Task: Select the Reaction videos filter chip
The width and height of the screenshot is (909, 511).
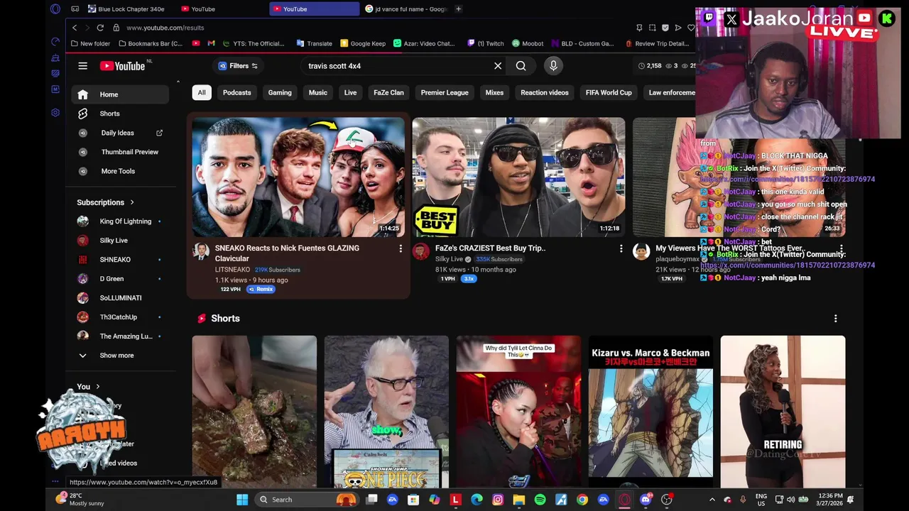Action: coord(545,92)
